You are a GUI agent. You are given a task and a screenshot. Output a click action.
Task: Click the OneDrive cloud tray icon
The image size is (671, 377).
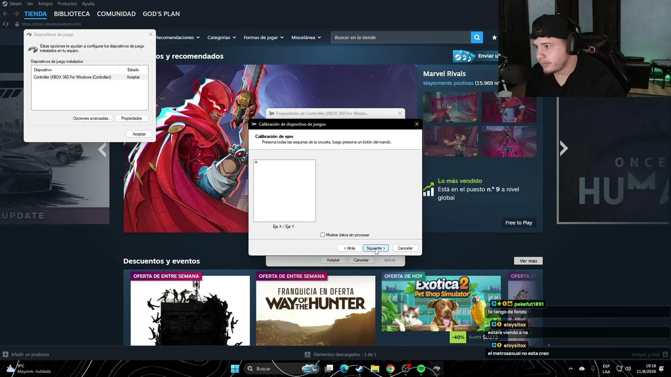pyautogui.click(x=582, y=369)
